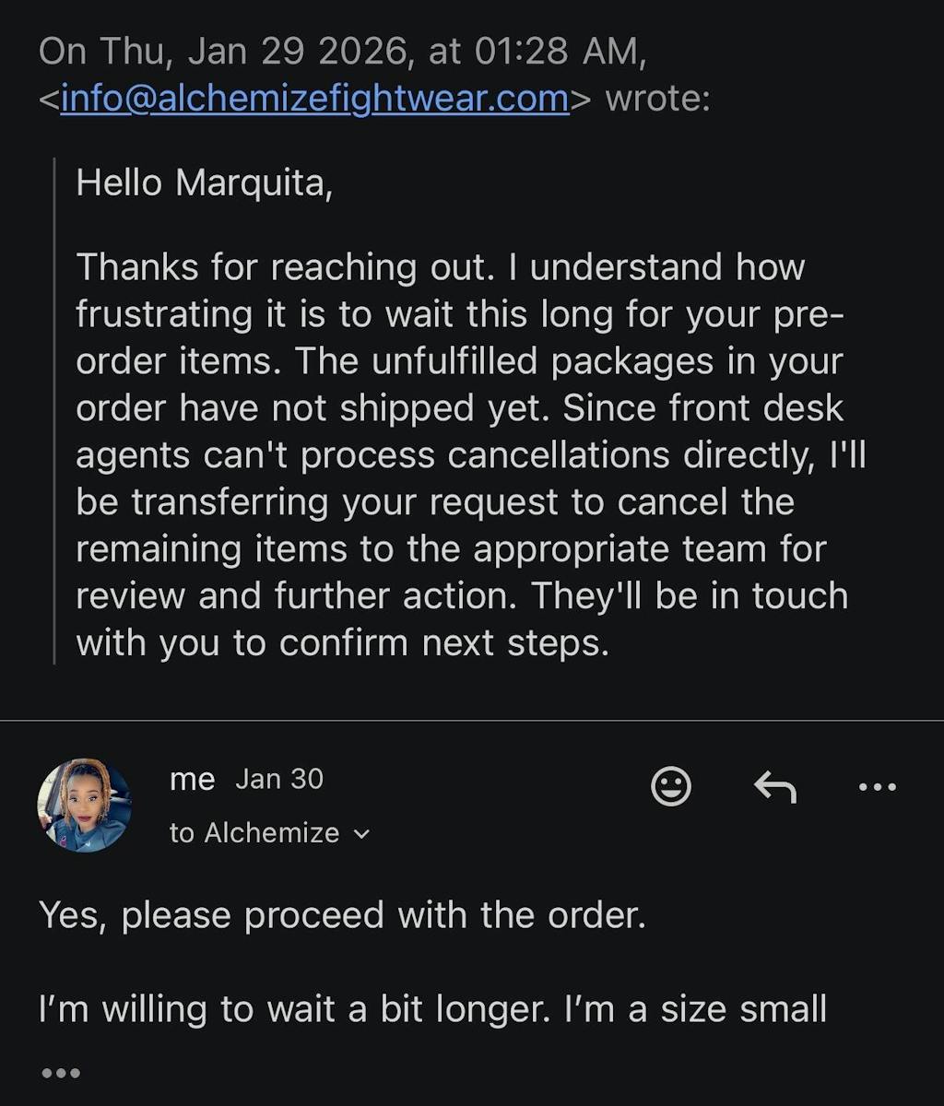Tap the reply arrow icon
Screen dimensions: 944x1106
775,787
